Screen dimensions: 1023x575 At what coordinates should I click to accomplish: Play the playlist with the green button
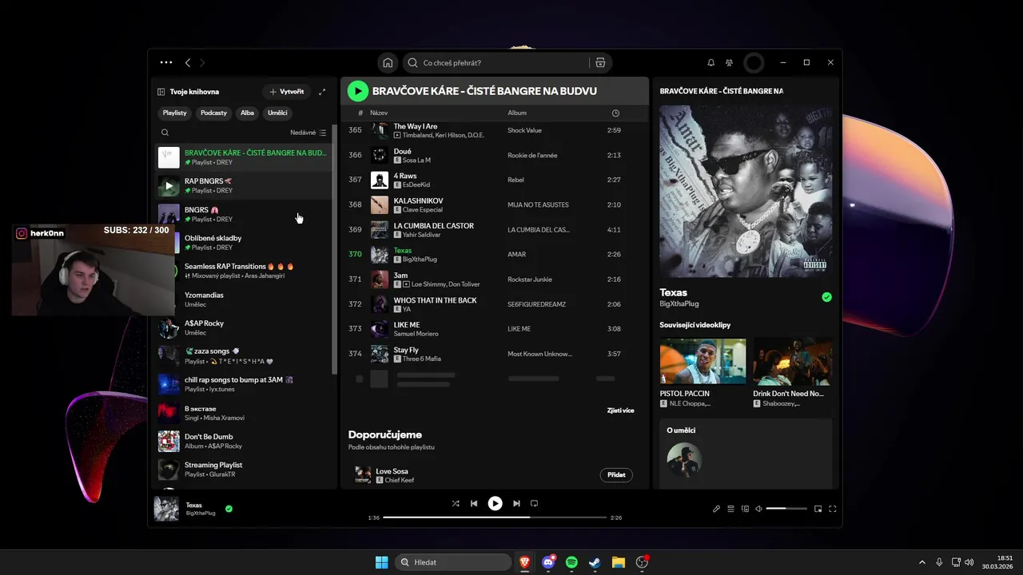point(357,91)
